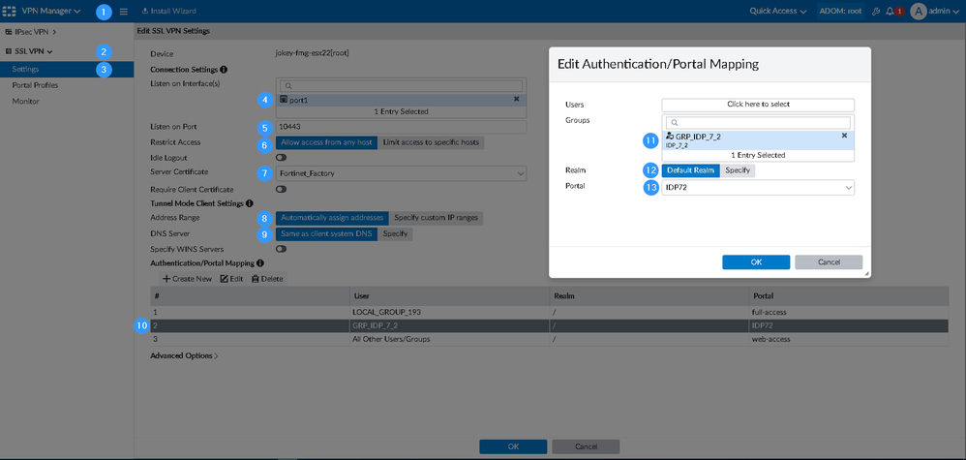This screenshot has height=460, width=966.
Task: Open the Portal dropdown showing IDP72
Action: pyautogui.click(x=758, y=188)
